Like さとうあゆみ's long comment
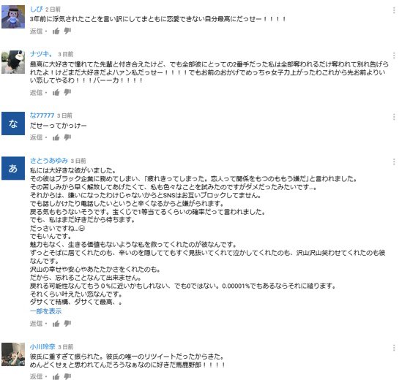Viewport: 399px width, 388px height. click(56, 323)
